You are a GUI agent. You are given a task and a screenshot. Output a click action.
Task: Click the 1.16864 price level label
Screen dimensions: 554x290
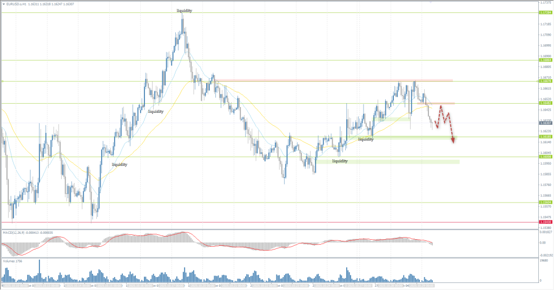pos(545,60)
